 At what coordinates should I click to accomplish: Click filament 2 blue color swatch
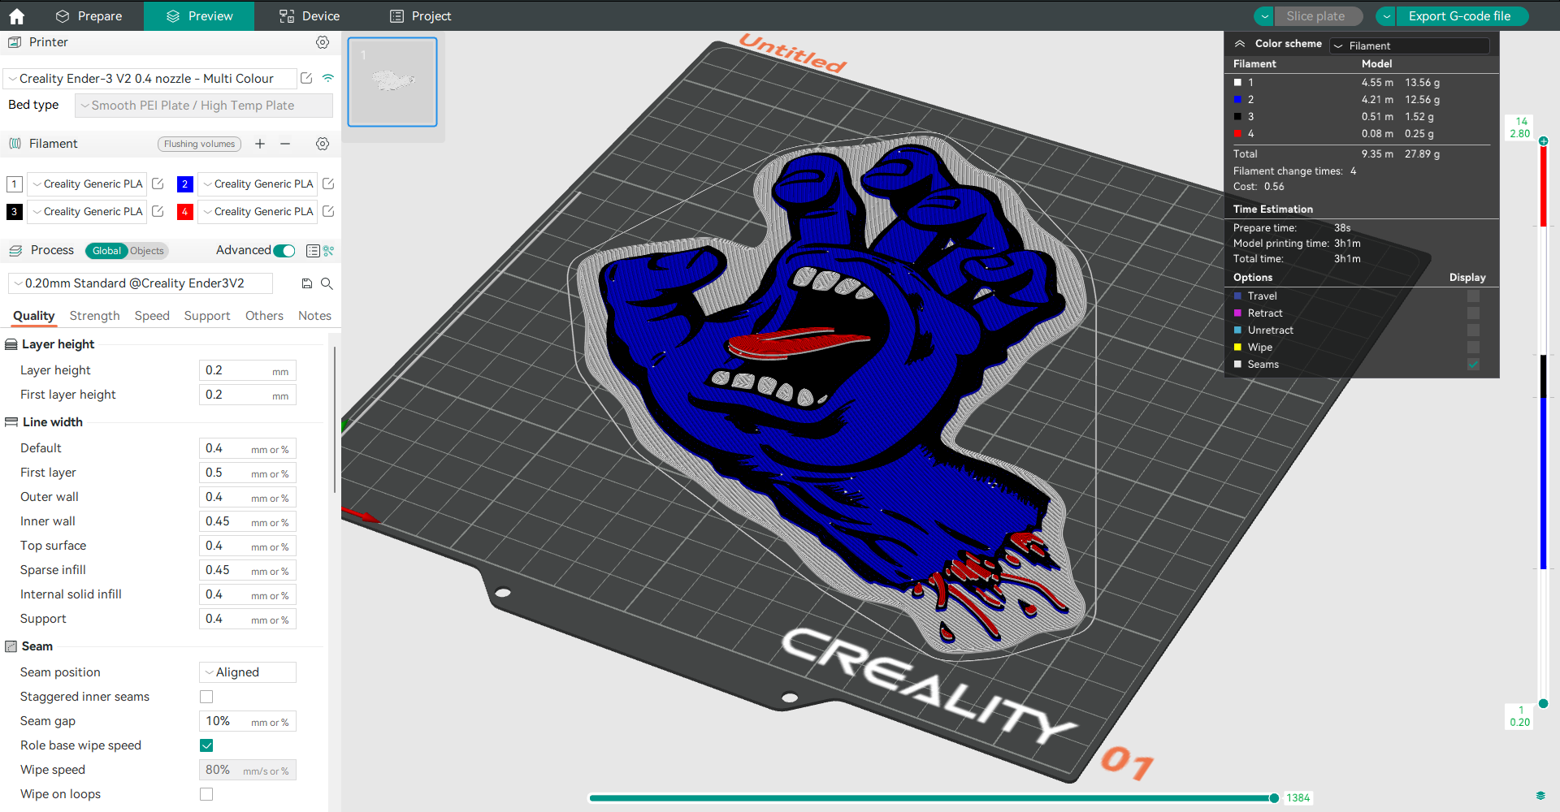tap(184, 184)
